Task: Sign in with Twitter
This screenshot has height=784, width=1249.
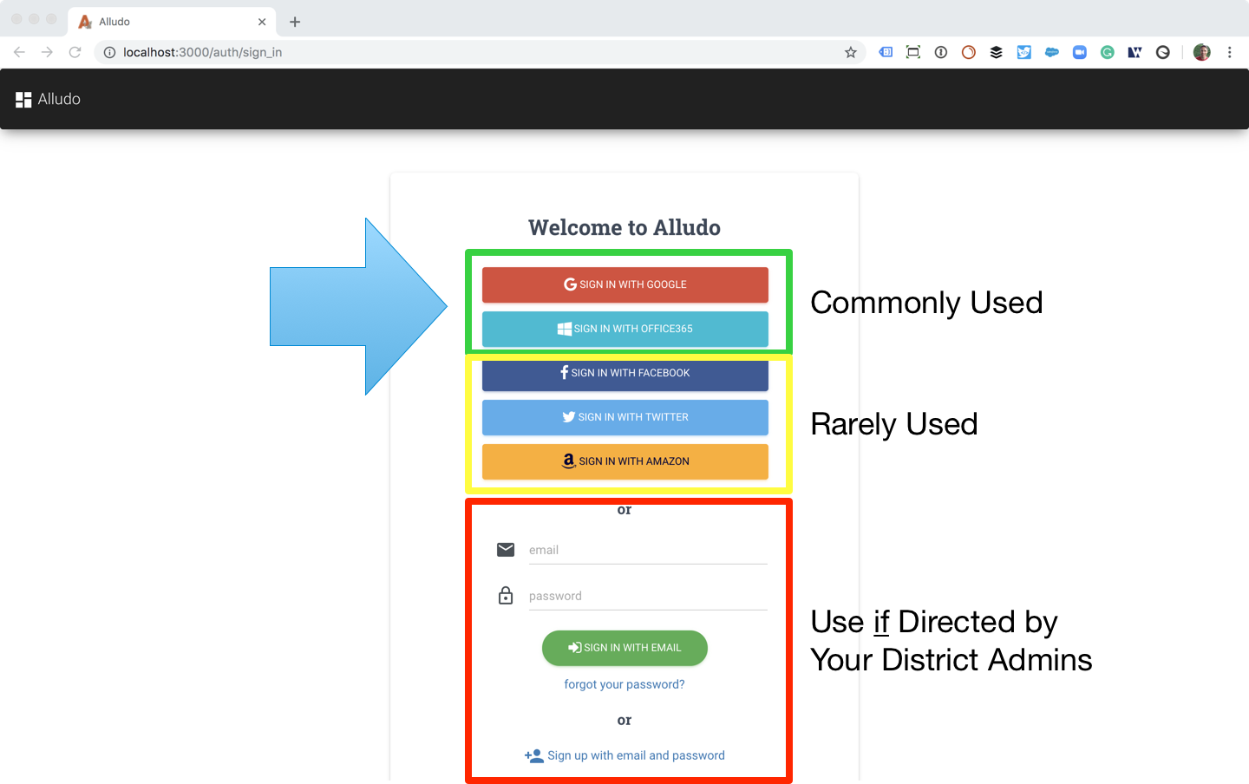Action: point(625,417)
